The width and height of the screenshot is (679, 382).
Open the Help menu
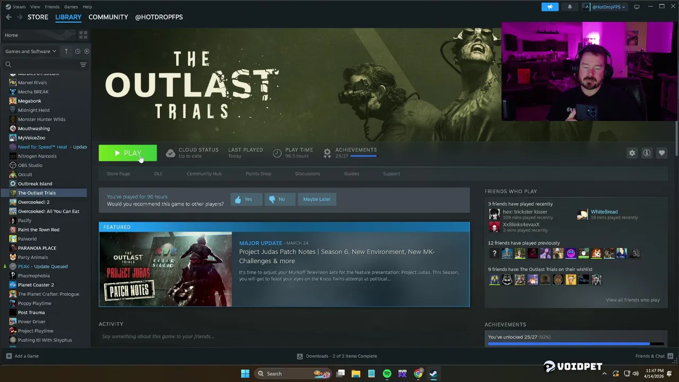click(88, 7)
